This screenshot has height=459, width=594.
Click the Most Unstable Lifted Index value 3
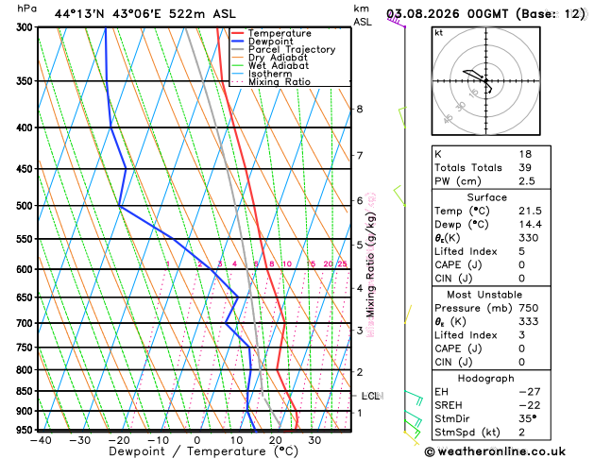pos(521,335)
